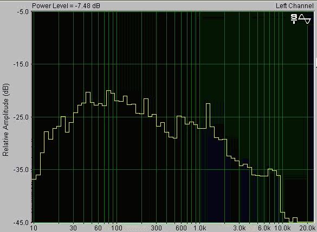Click the 600 frequency axis label

coord(181,228)
